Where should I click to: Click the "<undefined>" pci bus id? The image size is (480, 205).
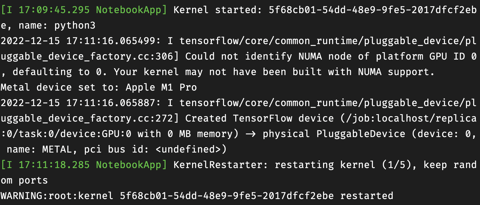pos(191,149)
